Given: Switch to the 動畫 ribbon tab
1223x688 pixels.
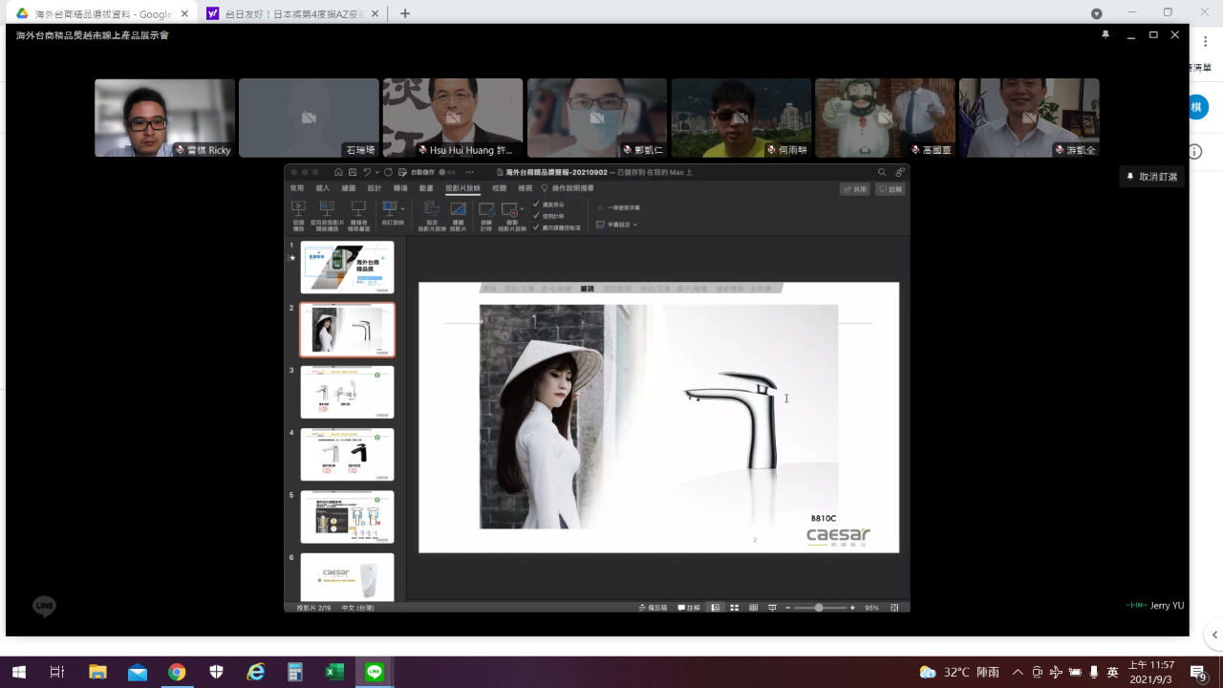Looking at the screenshot, I should click(x=426, y=189).
